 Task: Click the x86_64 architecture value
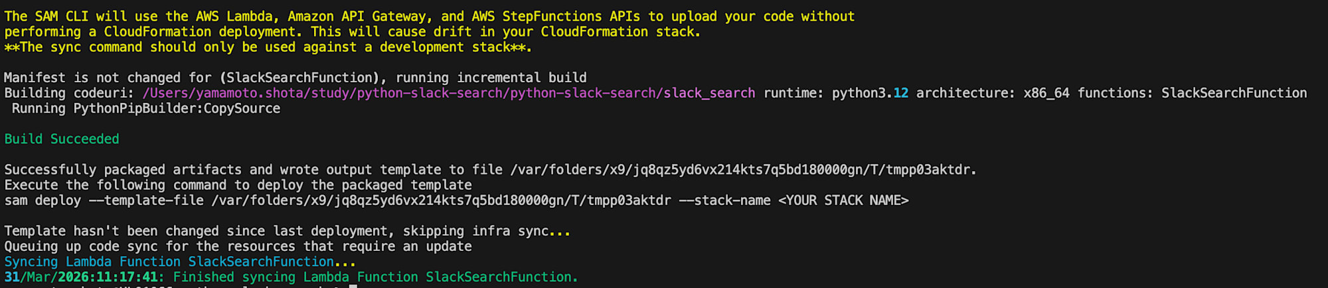(x=1046, y=93)
